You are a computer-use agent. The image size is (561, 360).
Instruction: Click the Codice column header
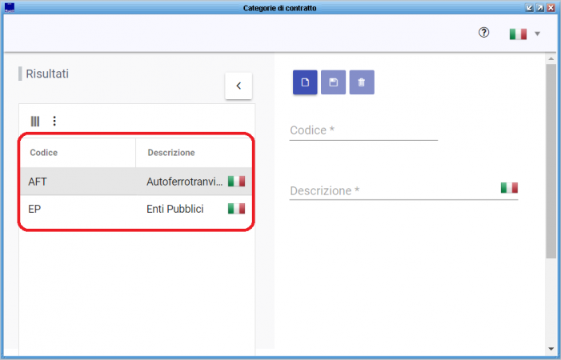(78, 153)
